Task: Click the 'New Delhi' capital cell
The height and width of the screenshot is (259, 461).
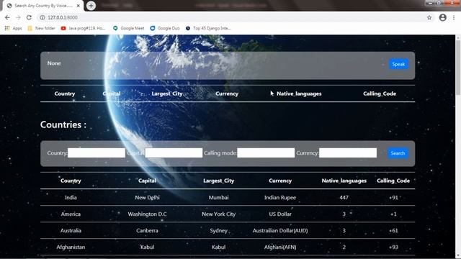Action: pyautogui.click(x=147, y=197)
